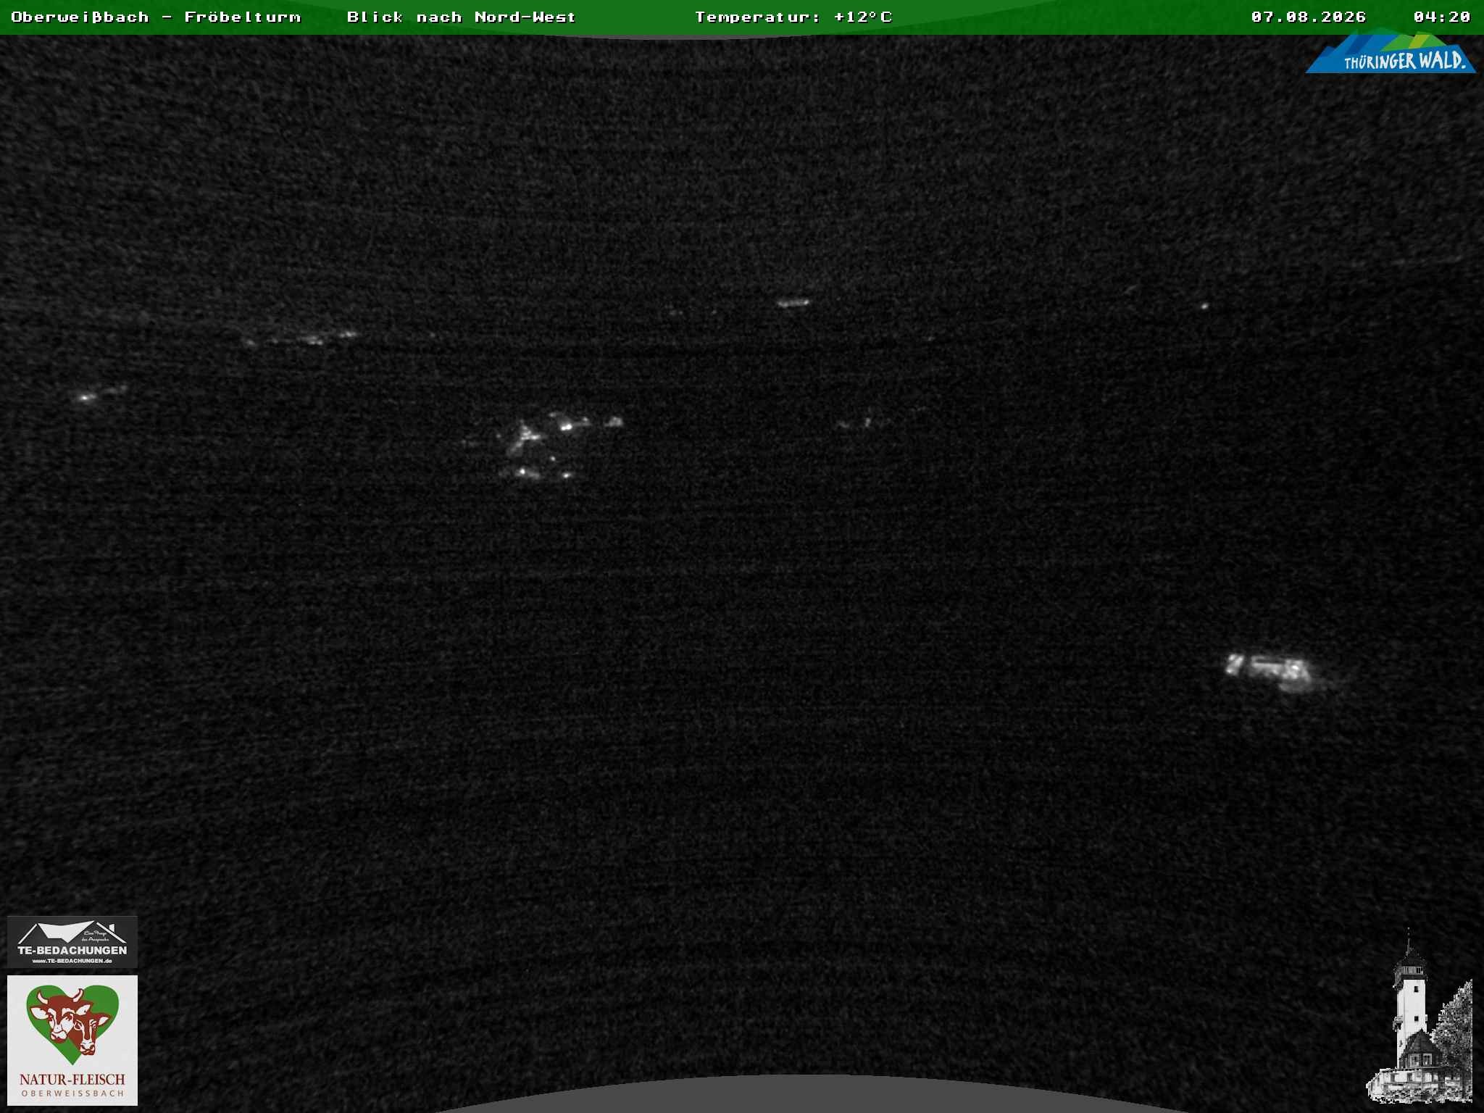Image resolution: width=1484 pixels, height=1113 pixels.
Task: Click the www.TE-BEDACHUNGEN.de web address
Action: [x=72, y=961]
